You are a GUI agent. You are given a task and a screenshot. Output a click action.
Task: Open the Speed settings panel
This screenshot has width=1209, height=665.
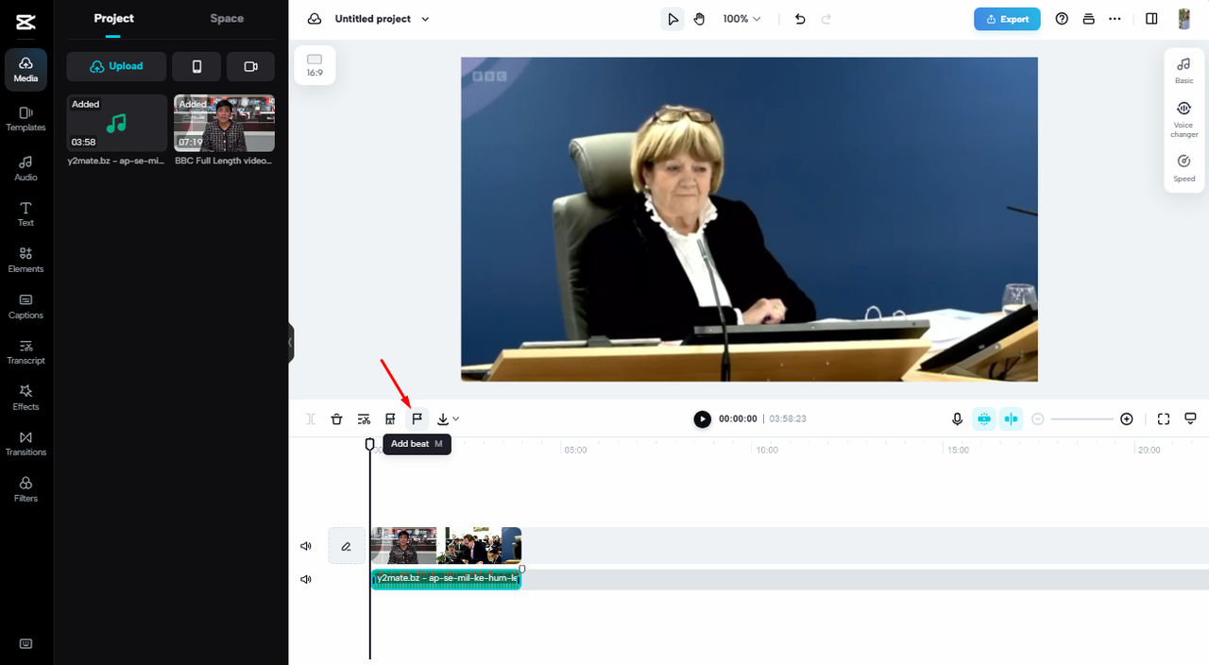1183,166
